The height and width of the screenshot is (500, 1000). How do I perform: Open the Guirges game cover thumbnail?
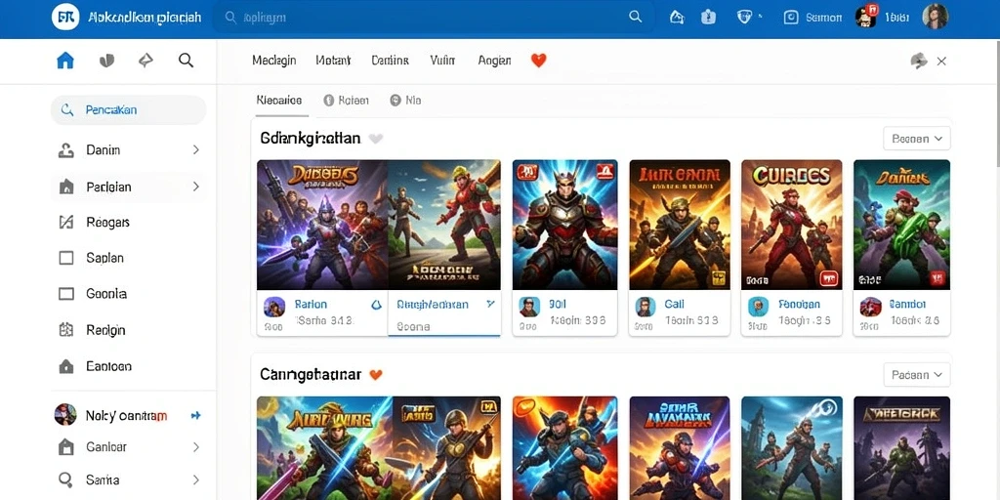pyautogui.click(x=791, y=225)
